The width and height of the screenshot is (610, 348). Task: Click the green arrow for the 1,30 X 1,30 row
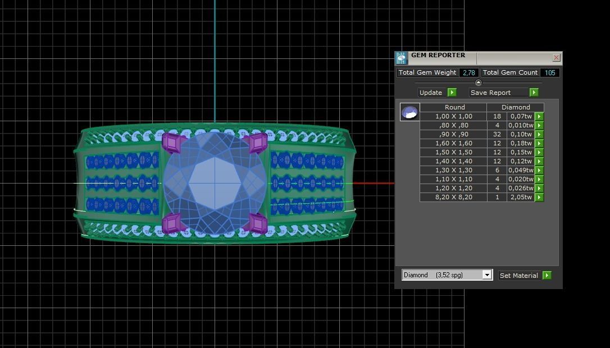(x=539, y=170)
